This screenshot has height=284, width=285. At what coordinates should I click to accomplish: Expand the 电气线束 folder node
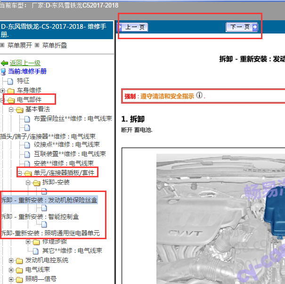click(x=11, y=270)
